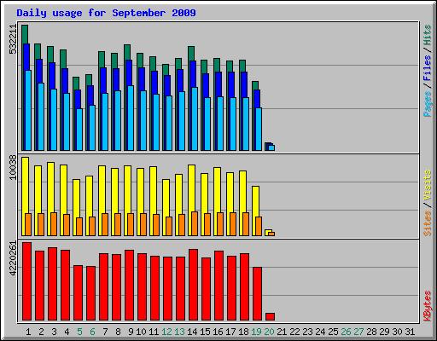Click the small yellow Visits bar for day 20
Screen dimensions: 437x341
(x=267, y=231)
